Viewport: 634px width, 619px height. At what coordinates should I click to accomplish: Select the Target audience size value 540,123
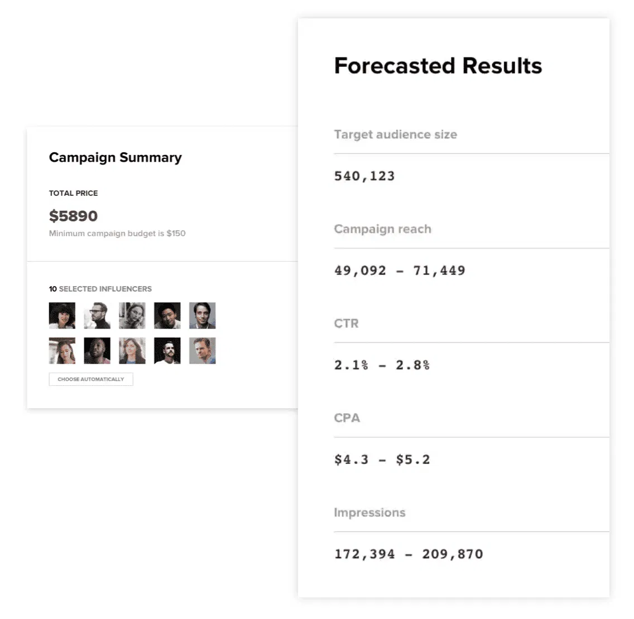(364, 176)
